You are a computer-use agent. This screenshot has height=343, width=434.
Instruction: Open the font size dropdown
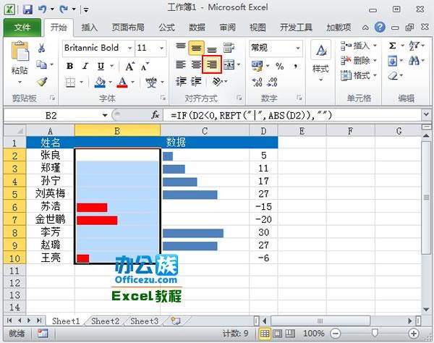[161, 48]
